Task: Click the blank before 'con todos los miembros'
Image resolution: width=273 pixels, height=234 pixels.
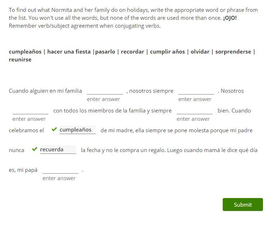Action: 30,110
